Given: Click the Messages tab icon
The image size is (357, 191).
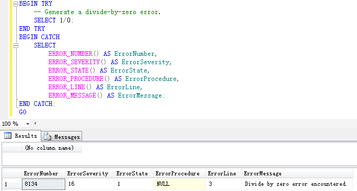Looking at the screenshot, I should (x=48, y=136).
